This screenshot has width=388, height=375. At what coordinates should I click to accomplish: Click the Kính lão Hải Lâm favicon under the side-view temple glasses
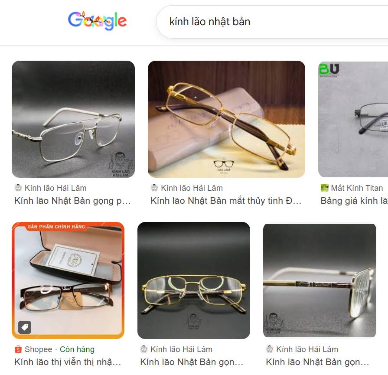click(270, 349)
